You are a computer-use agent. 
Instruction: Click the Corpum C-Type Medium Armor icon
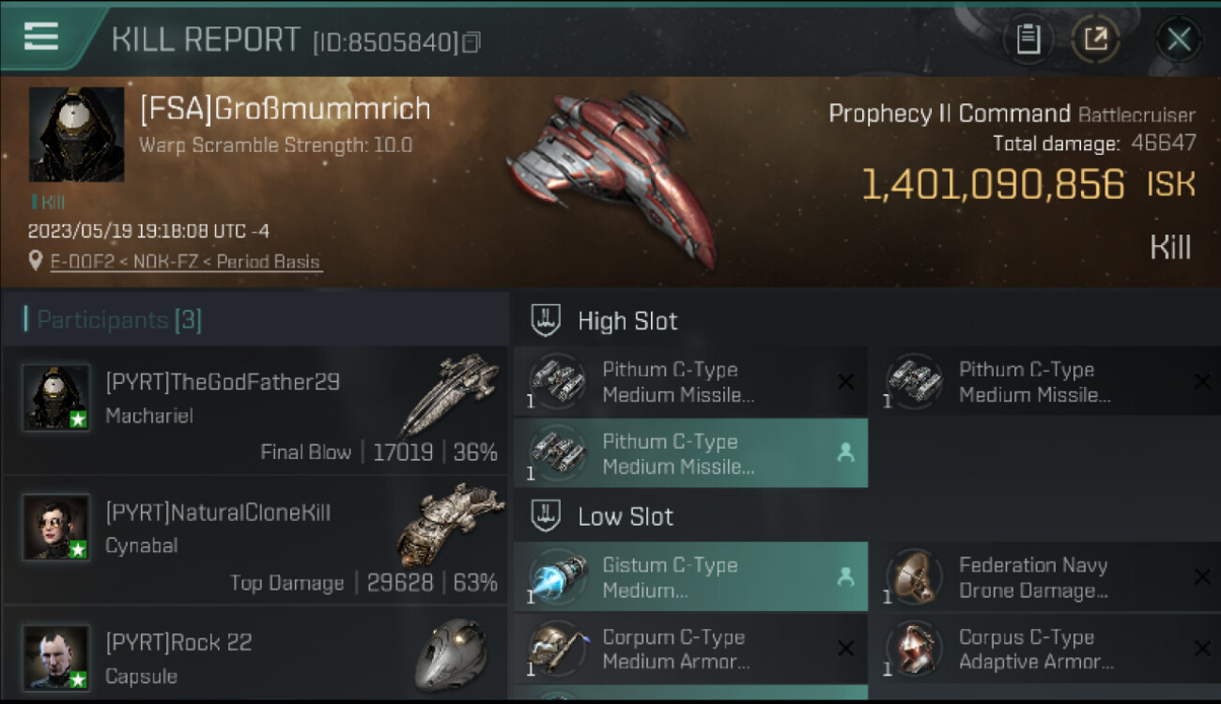pos(558,649)
